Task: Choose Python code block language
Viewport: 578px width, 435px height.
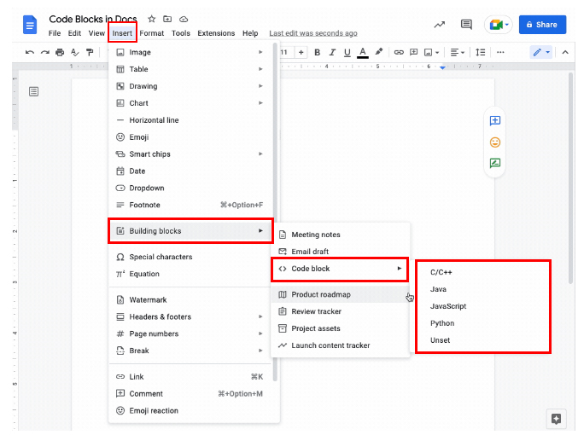Action: pos(483,323)
